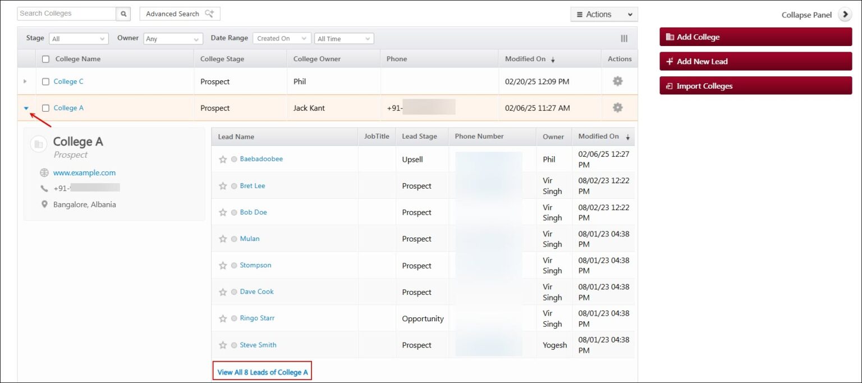862x383 pixels.
Task: Open View All 8 Leads of College A
Action: (262, 371)
